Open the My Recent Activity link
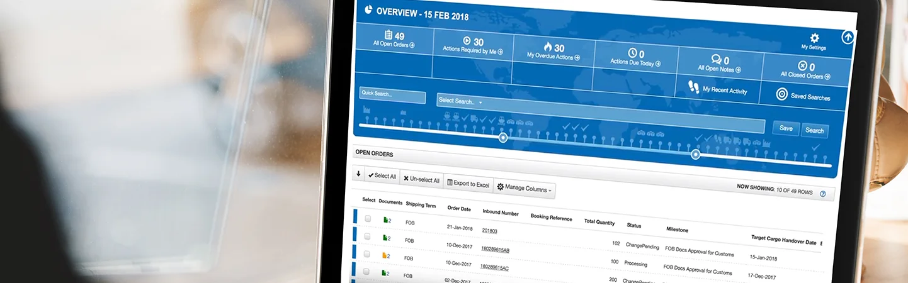This screenshot has height=283, width=908. 724,90
